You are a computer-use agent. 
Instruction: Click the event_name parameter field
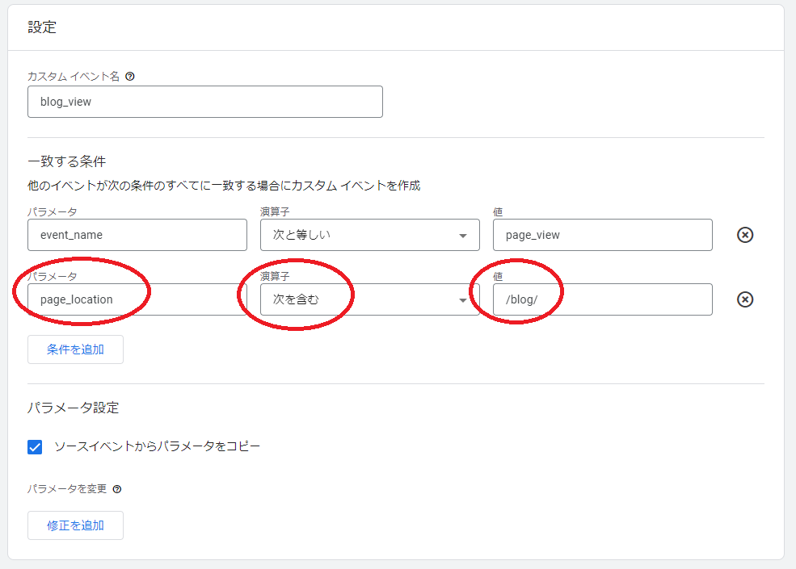point(137,235)
